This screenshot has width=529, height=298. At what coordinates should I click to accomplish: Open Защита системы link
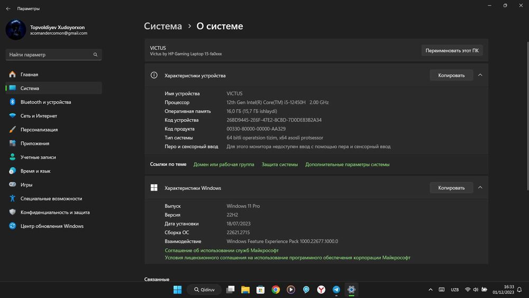280,165
